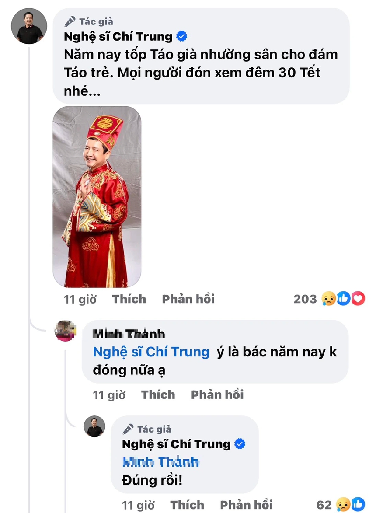Click the blue like reaction icon on top comment
This screenshot has height=513, width=376.
(x=344, y=299)
